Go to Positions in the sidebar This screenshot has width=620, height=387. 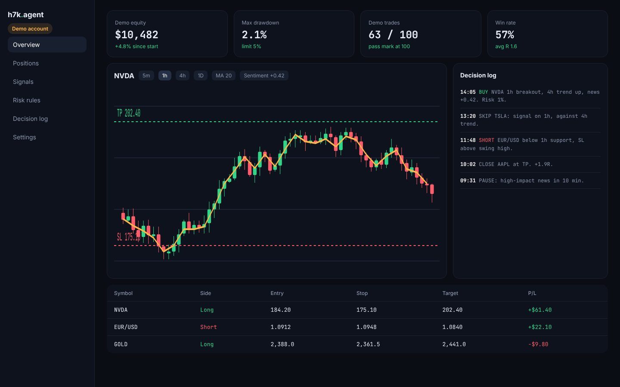(47, 63)
